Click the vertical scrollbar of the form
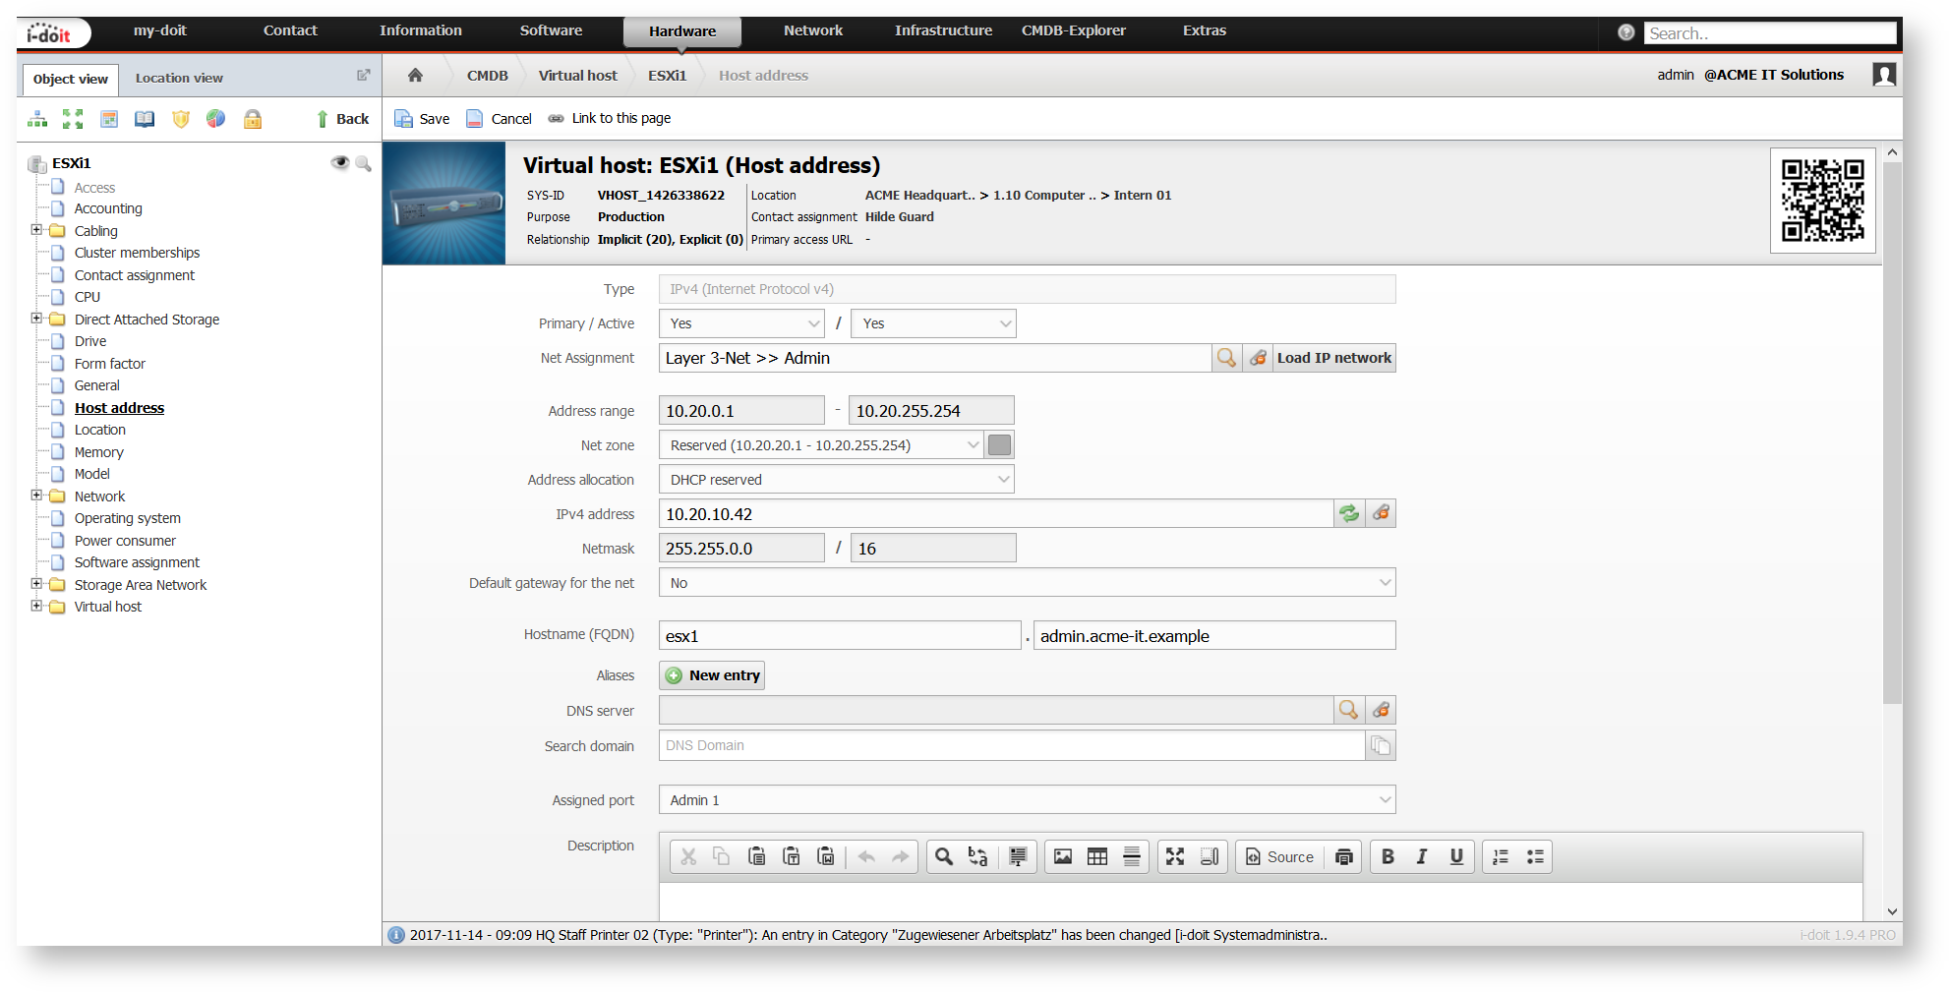The image size is (1950, 993). point(1892,433)
